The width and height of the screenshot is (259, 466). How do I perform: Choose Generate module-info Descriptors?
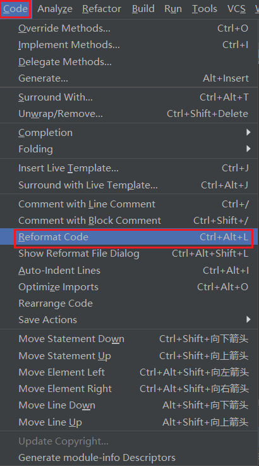click(x=129, y=457)
